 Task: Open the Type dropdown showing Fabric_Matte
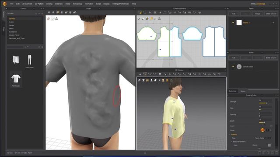[269, 138]
